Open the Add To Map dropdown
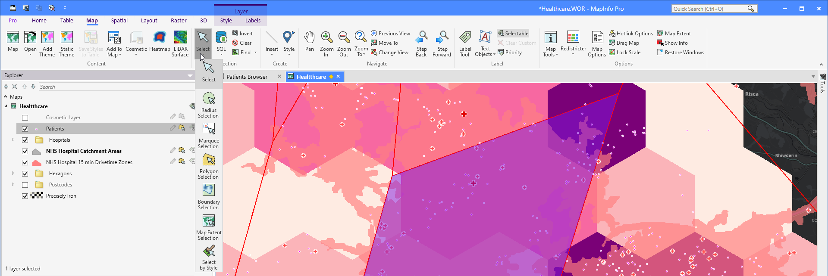 (114, 52)
